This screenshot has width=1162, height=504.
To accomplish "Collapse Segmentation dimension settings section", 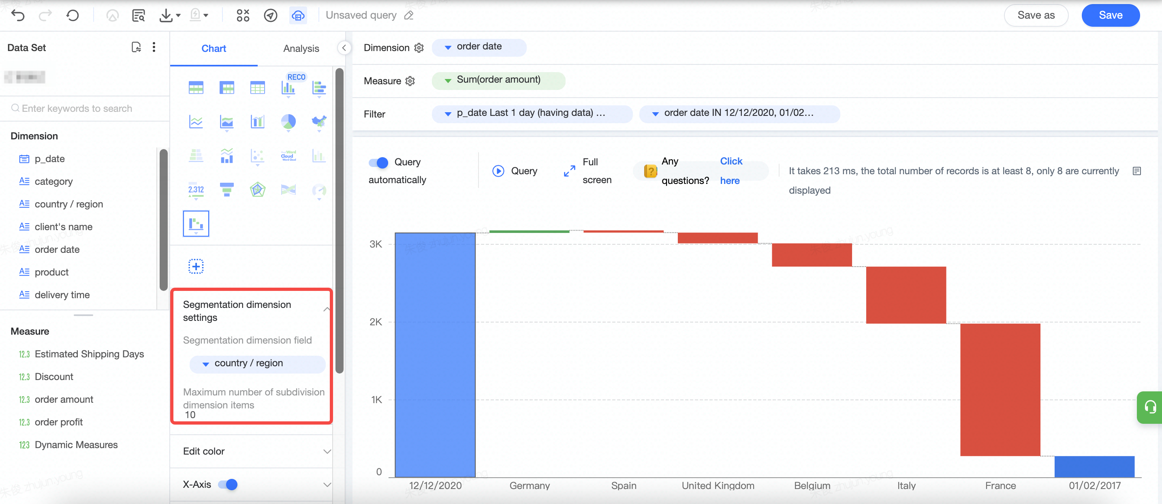I will (x=326, y=310).
